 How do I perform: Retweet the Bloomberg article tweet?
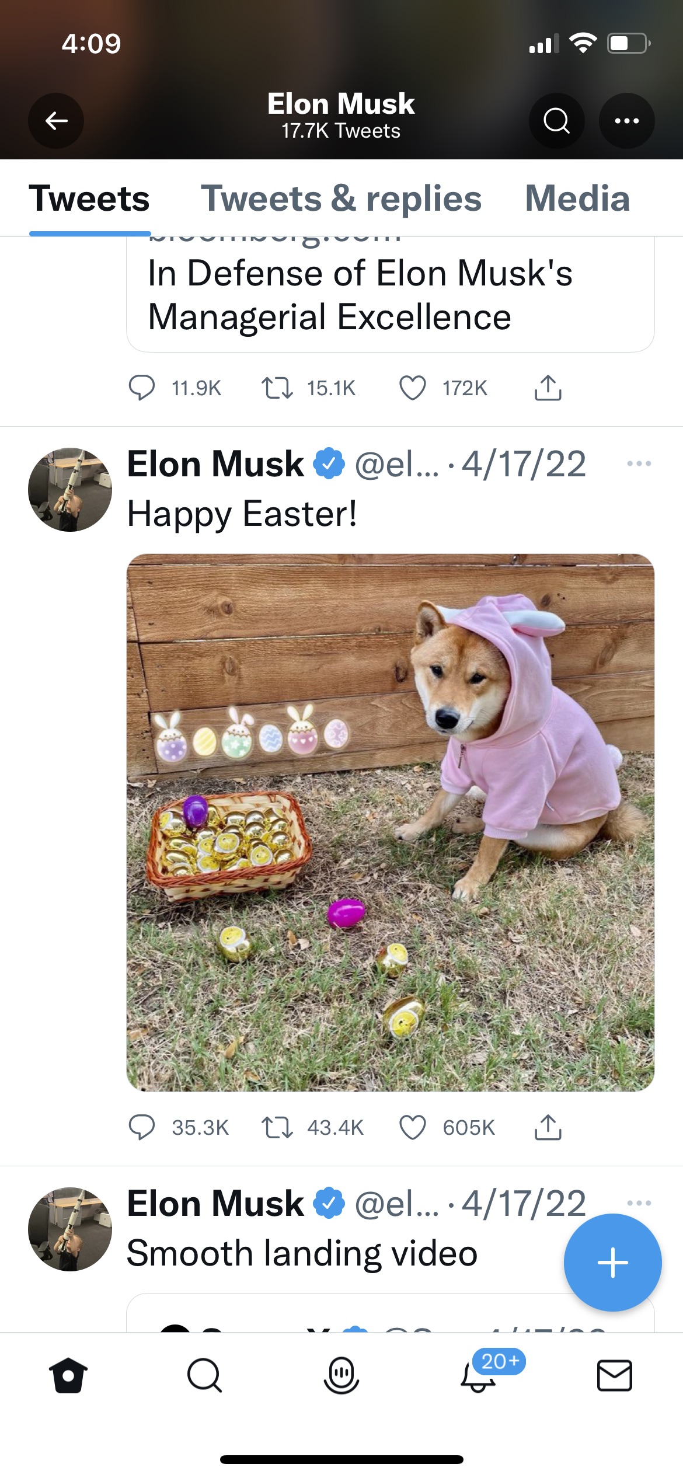point(277,388)
